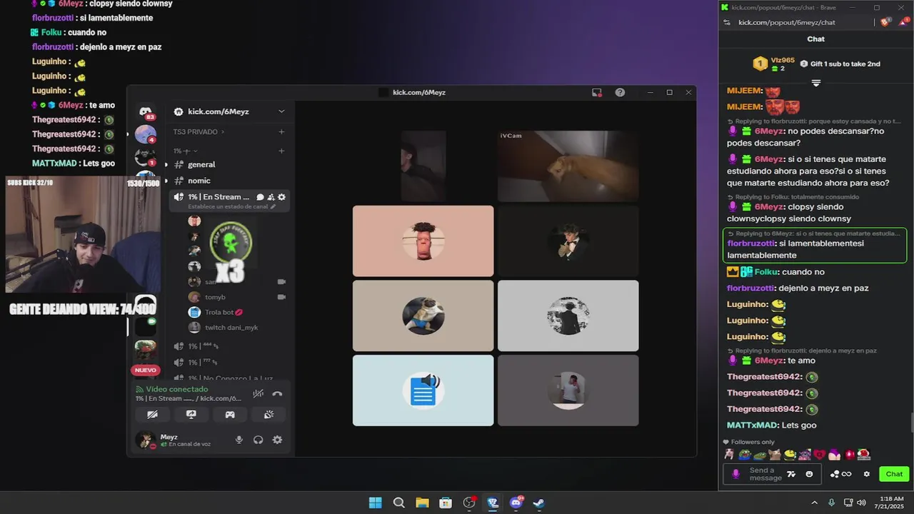This screenshot has height=514, width=914.
Task: Collapse the TS3 PRIVADO category
Action: pos(199,131)
